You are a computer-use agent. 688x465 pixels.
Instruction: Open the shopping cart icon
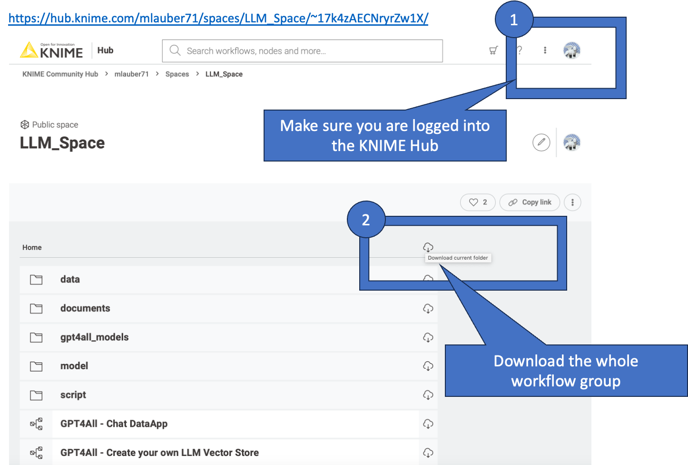493,50
